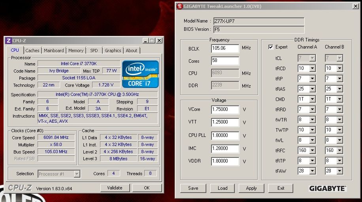Screen dimensions: 362x202
Task: Switch to the Mainboard tab
Action: [x=54, y=50]
